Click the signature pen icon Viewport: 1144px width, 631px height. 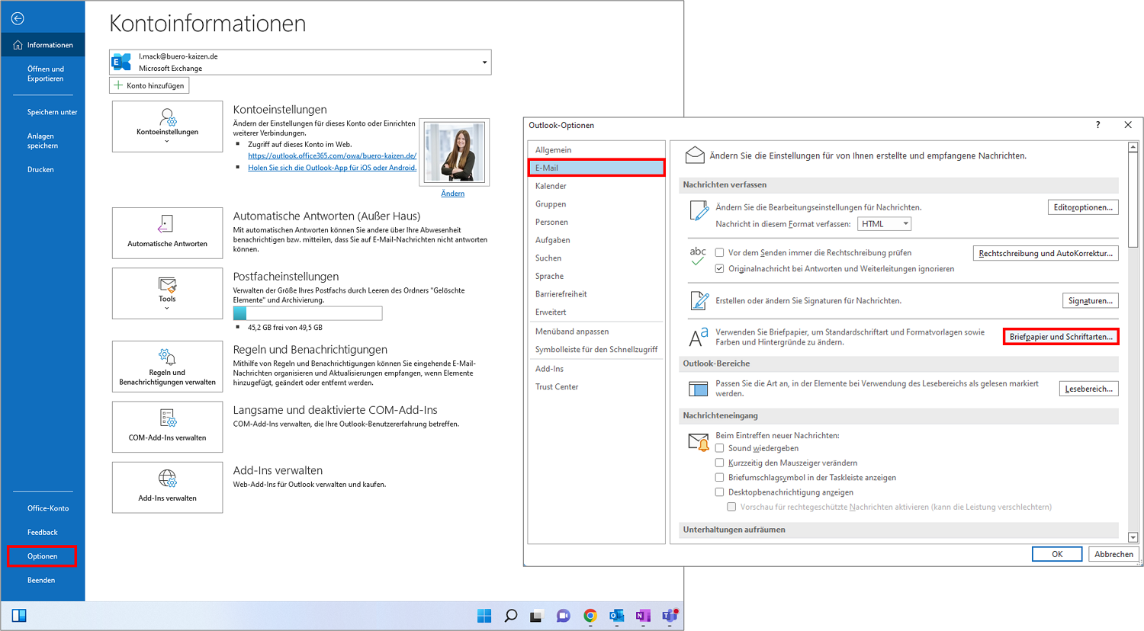click(x=699, y=300)
